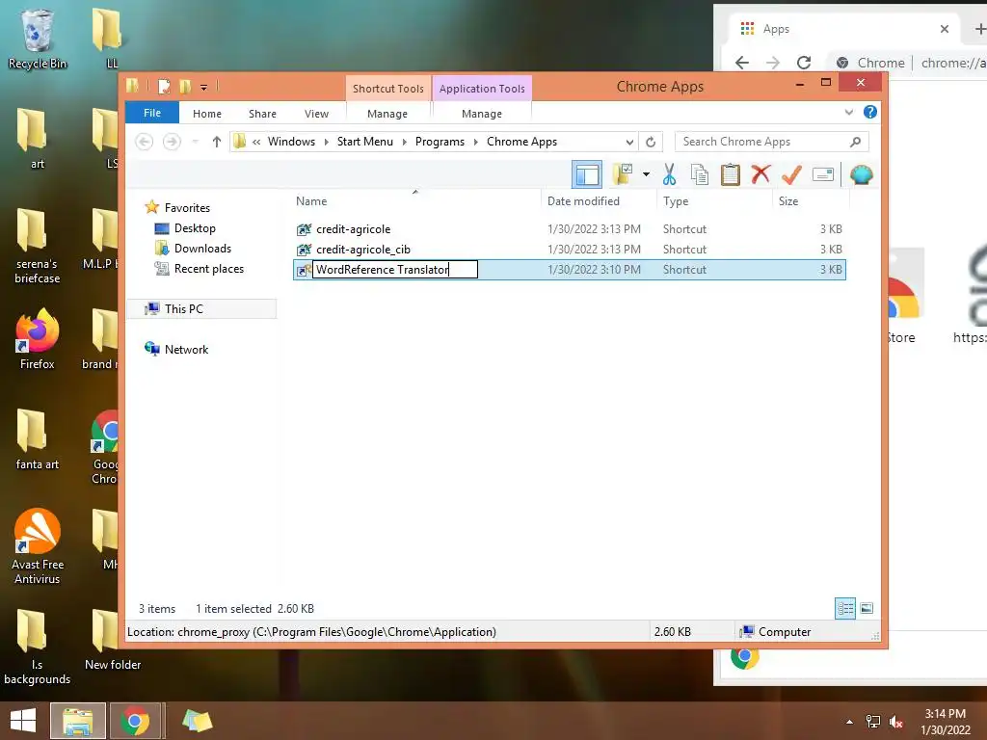Click the Copy icon in Explorer toolbar
The image size is (987, 740).
[x=700, y=175]
